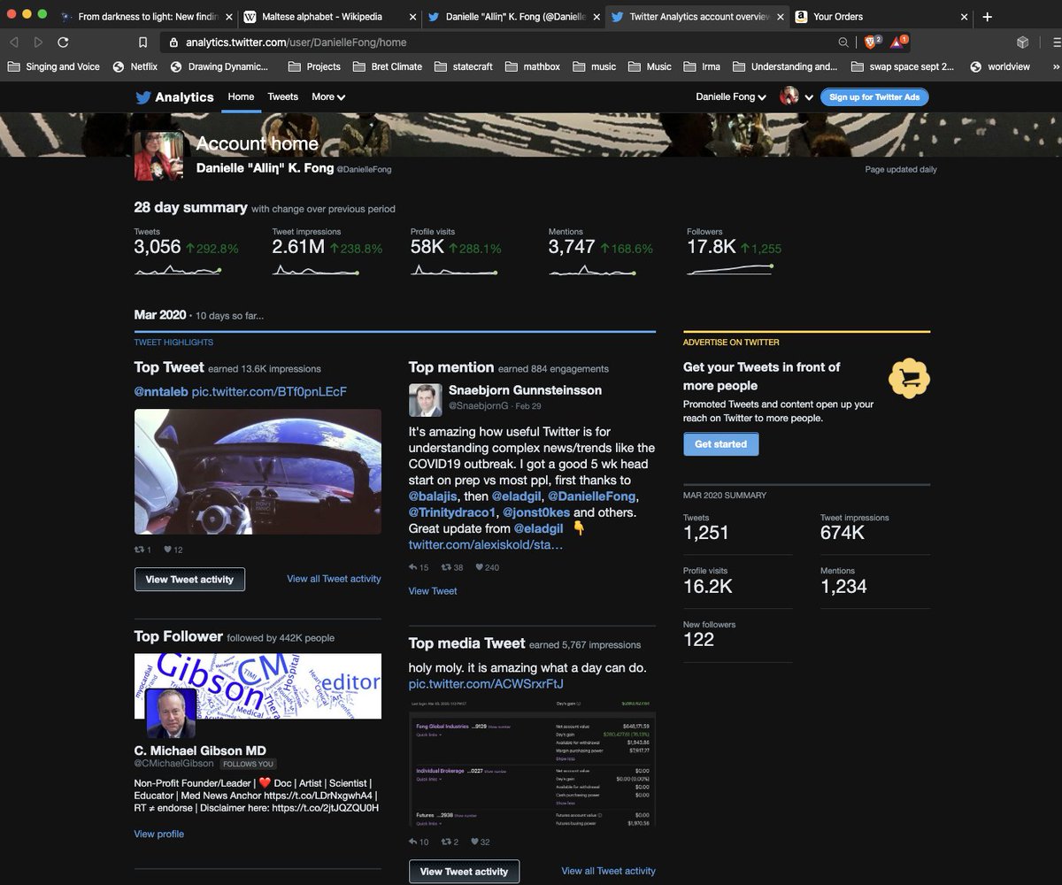The width and height of the screenshot is (1062, 885).
Task: Click the heart icon under the Top Tweet
Action: click(167, 550)
